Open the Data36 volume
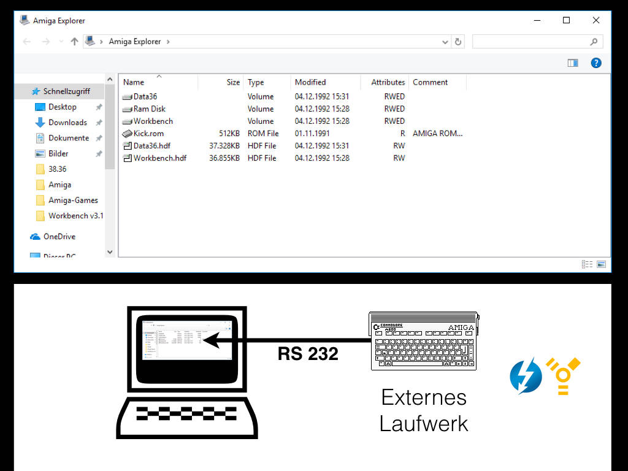The width and height of the screenshot is (628, 471). click(145, 96)
